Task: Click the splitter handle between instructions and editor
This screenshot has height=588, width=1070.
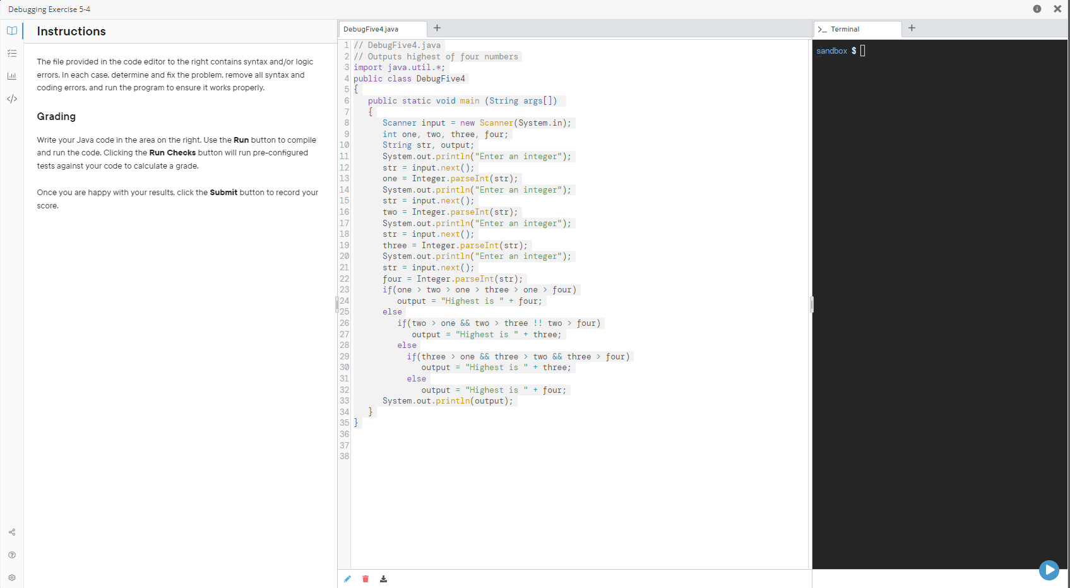Action: (x=337, y=304)
